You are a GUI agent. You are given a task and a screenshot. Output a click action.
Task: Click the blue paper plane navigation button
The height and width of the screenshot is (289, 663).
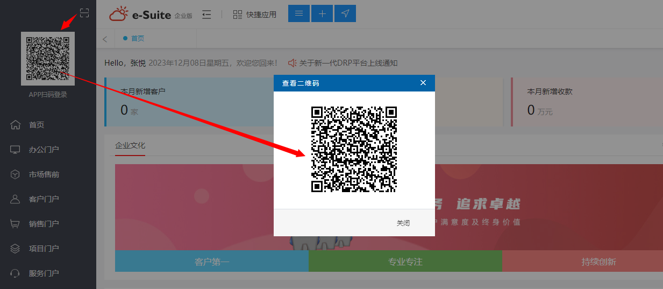345,14
